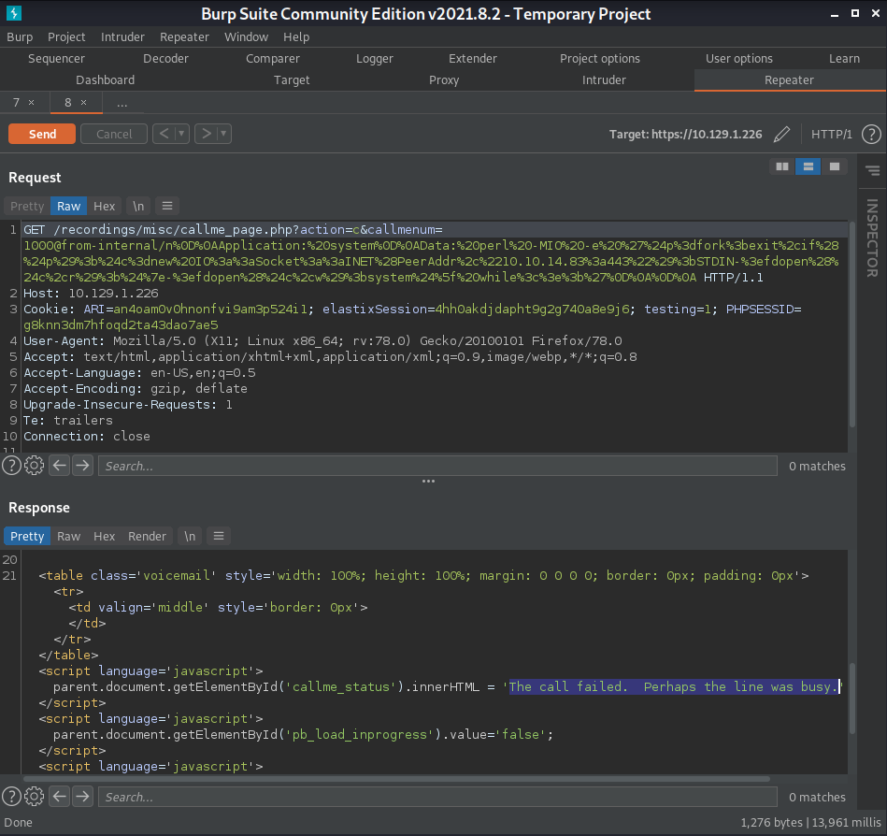Focus the Request search input field
The width and height of the screenshot is (887, 836).
(x=437, y=466)
